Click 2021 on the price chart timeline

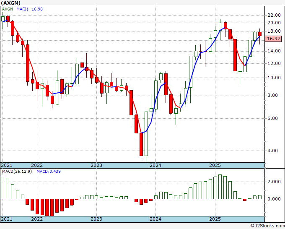click(7, 165)
